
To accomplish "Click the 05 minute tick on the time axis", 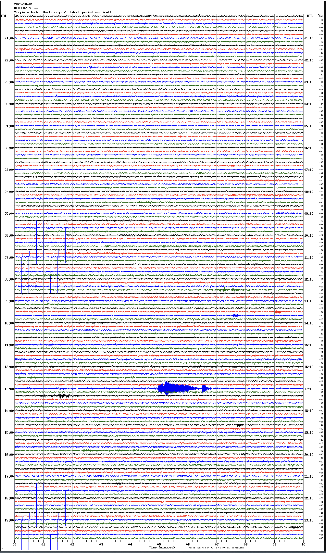I will tap(159, 544).
